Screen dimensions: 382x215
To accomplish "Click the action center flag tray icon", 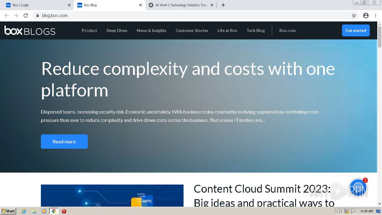I will click(x=354, y=211).
